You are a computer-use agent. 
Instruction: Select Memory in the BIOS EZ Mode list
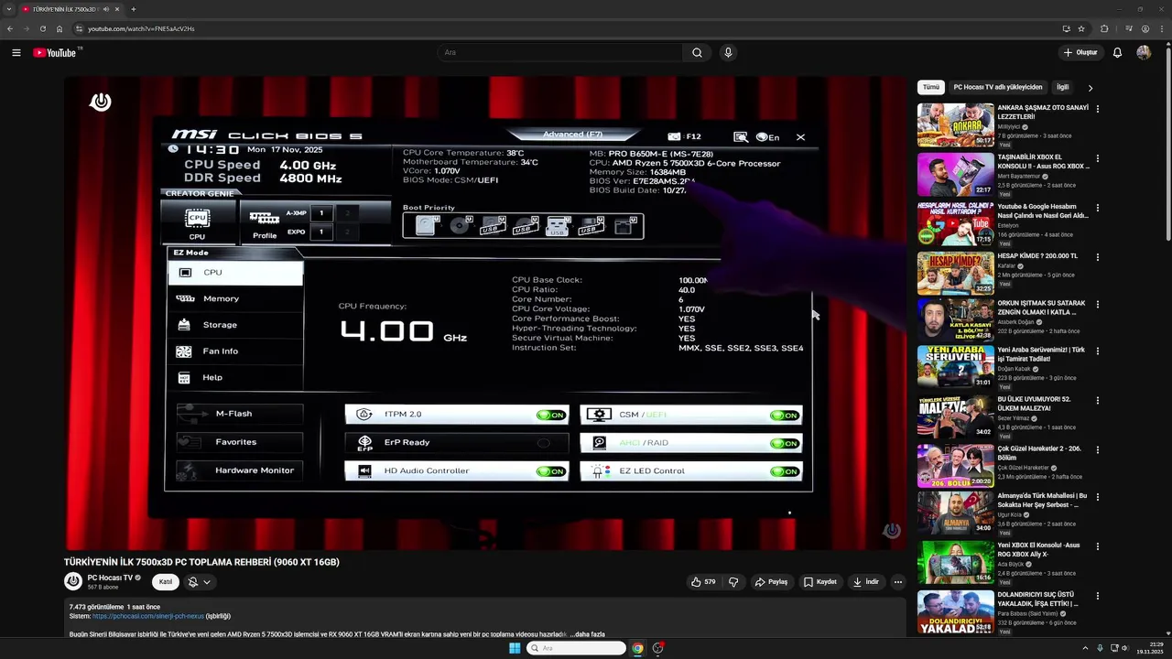point(235,298)
